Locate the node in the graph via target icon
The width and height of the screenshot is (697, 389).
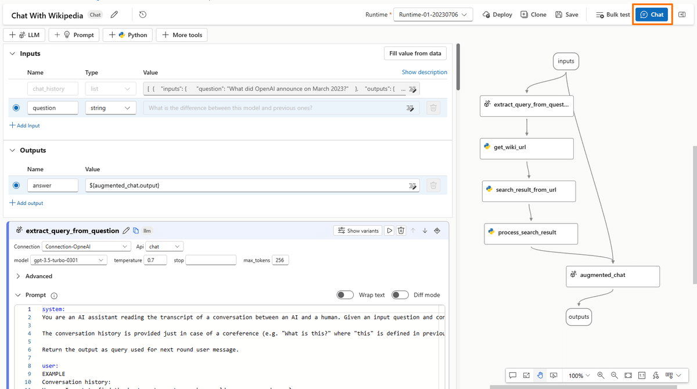tap(437, 230)
